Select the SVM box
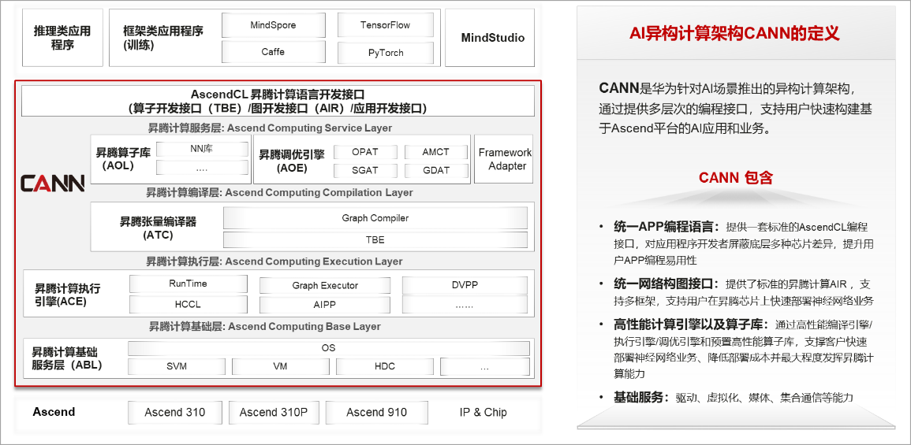The image size is (911, 445). tap(176, 367)
